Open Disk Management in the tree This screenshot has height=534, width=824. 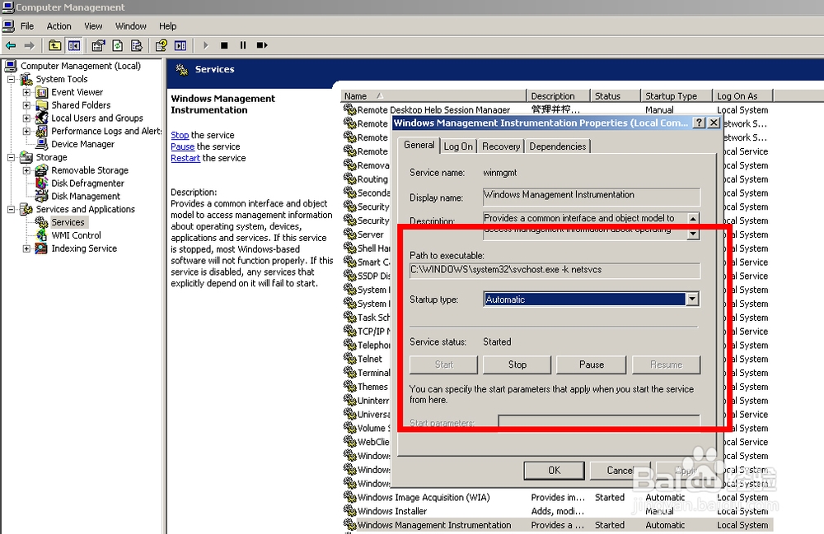(86, 196)
